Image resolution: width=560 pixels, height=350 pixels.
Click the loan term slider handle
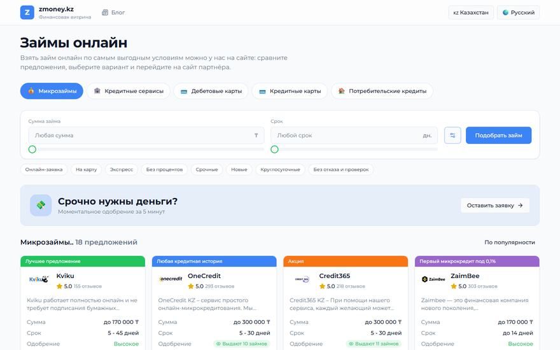(274, 150)
